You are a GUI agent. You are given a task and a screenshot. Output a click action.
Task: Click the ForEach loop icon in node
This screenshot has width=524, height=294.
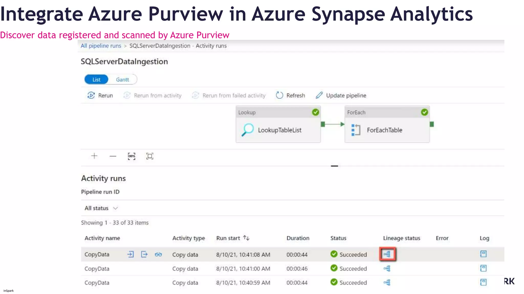click(x=356, y=130)
